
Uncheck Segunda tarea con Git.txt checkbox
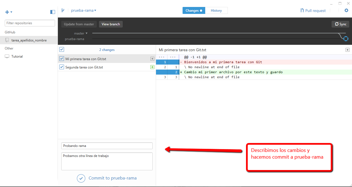tap(62, 67)
